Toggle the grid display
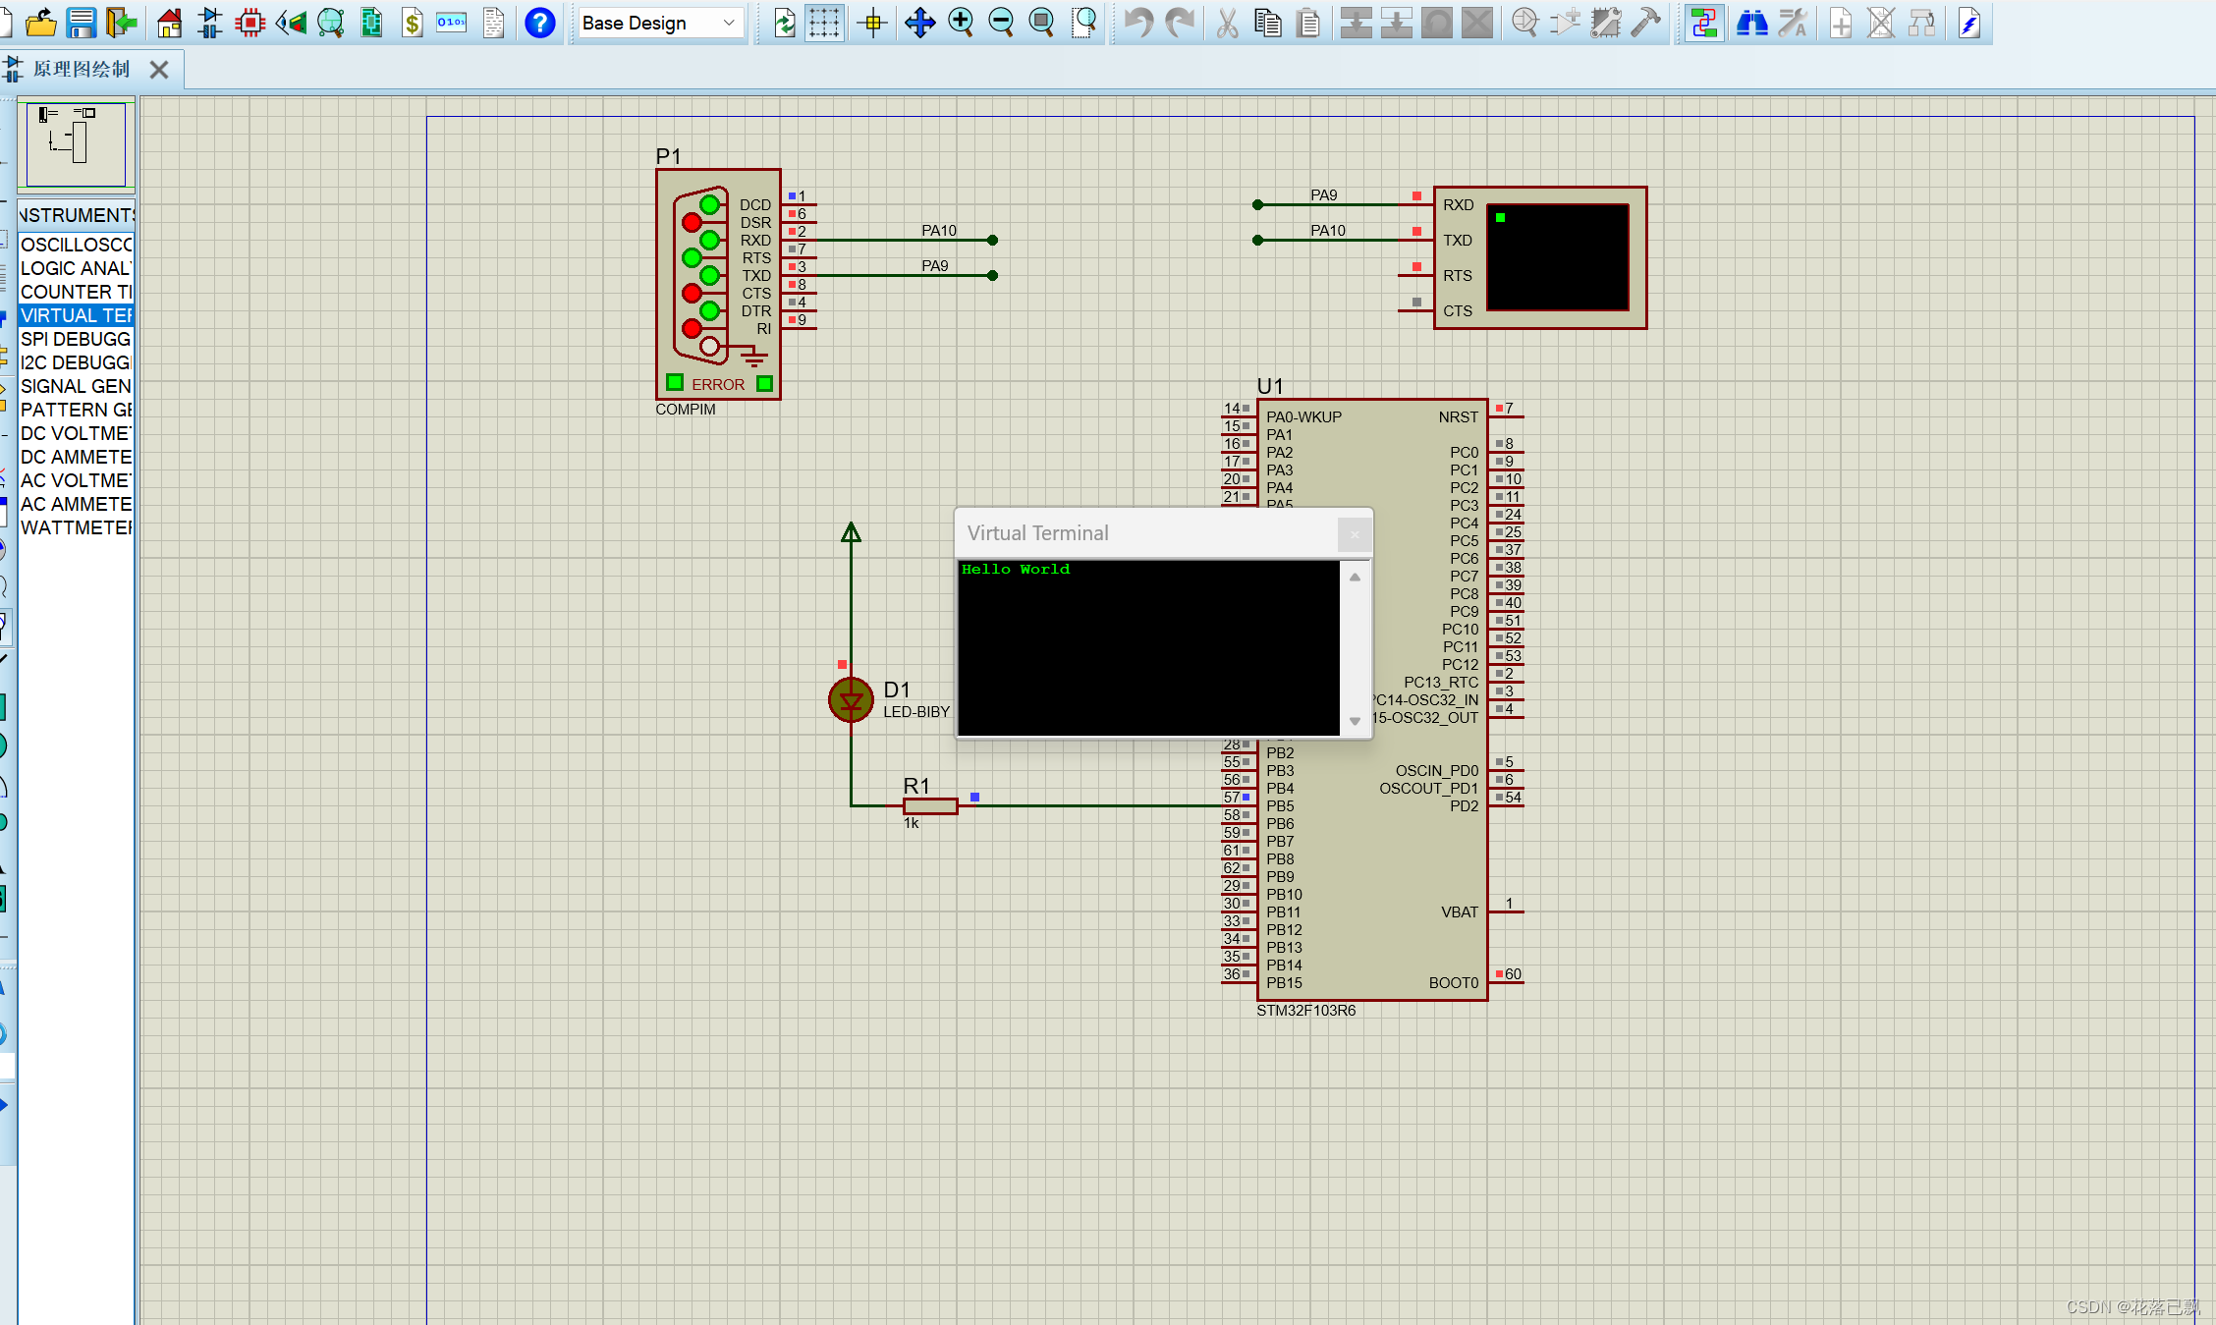Image resolution: width=2216 pixels, height=1325 pixels. [824, 22]
